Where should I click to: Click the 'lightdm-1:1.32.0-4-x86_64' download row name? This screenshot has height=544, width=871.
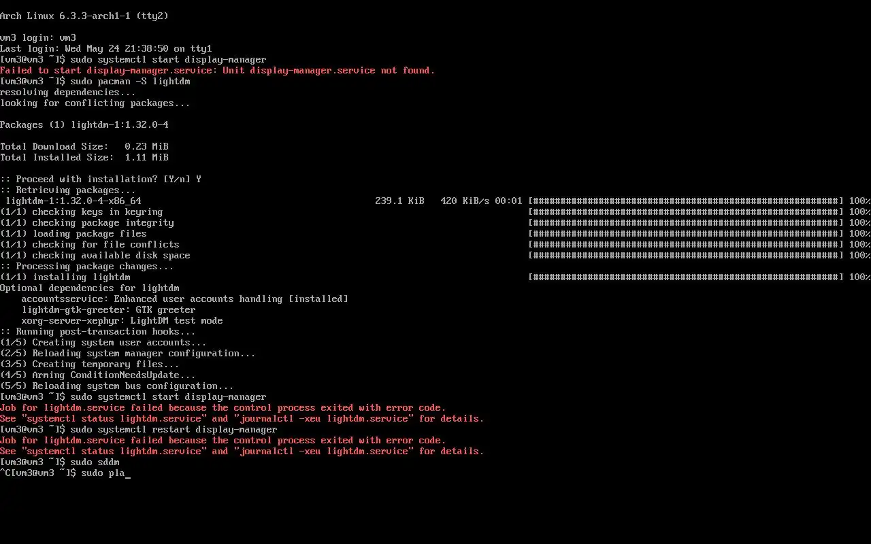[x=73, y=201]
